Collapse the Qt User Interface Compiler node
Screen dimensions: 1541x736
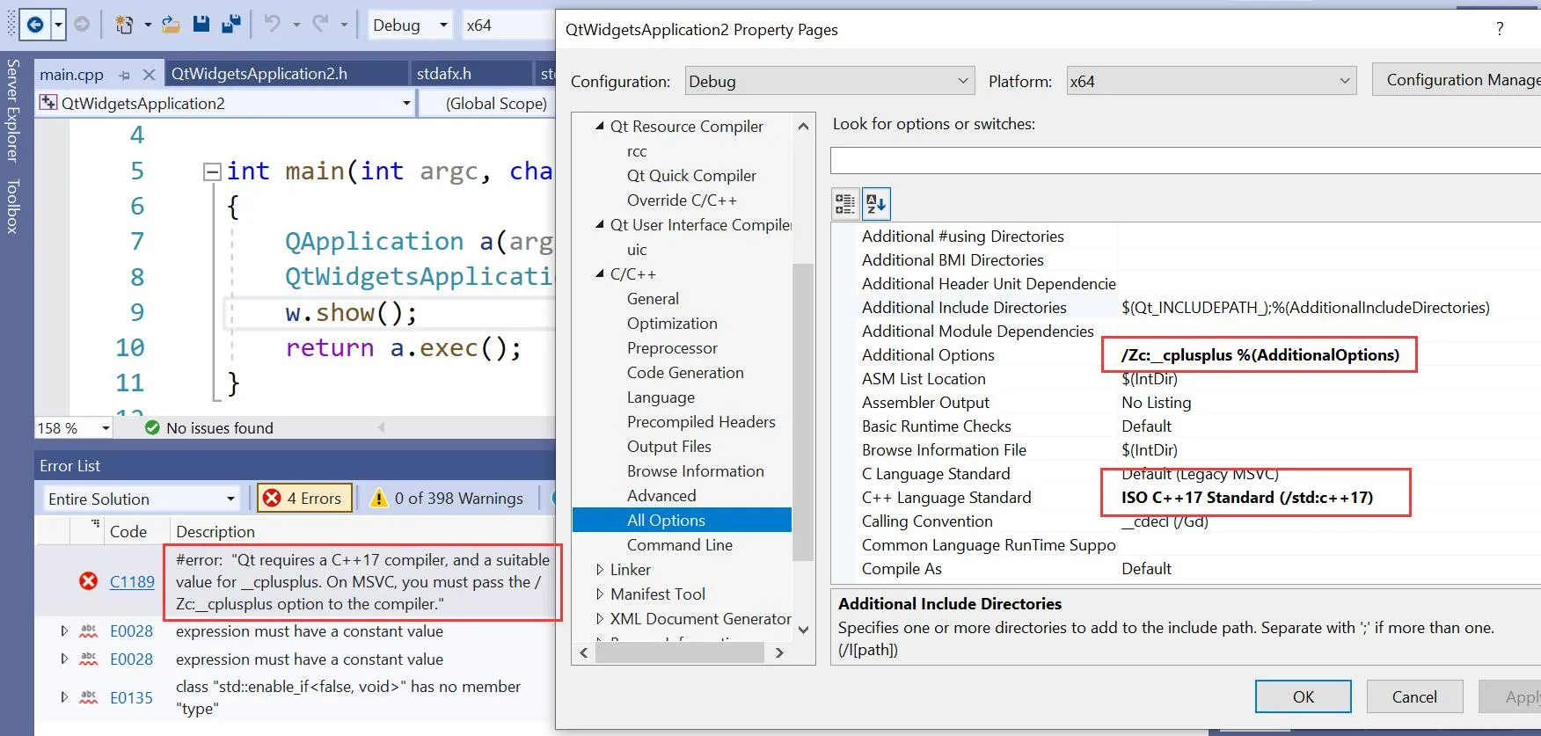point(599,225)
